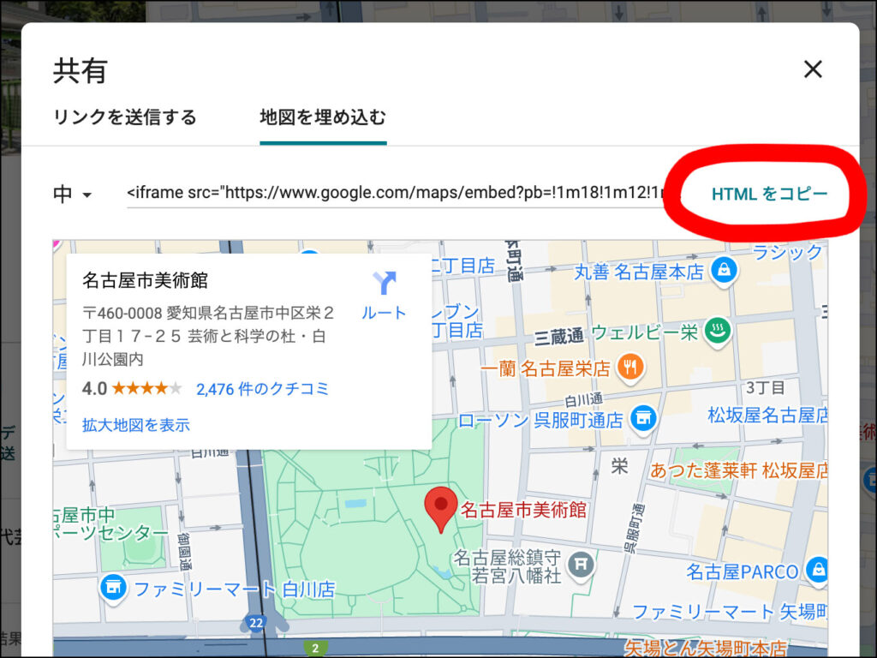The height and width of the screenshot is (658, 877).
Task: Click 呉服町通 street label
Action: click(634, 528)
